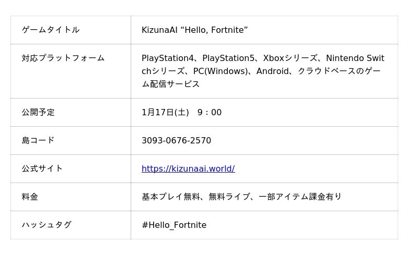418x255 pixels.
Task: Click the 1月17日(土) release date text
Action: pos(165,112)
